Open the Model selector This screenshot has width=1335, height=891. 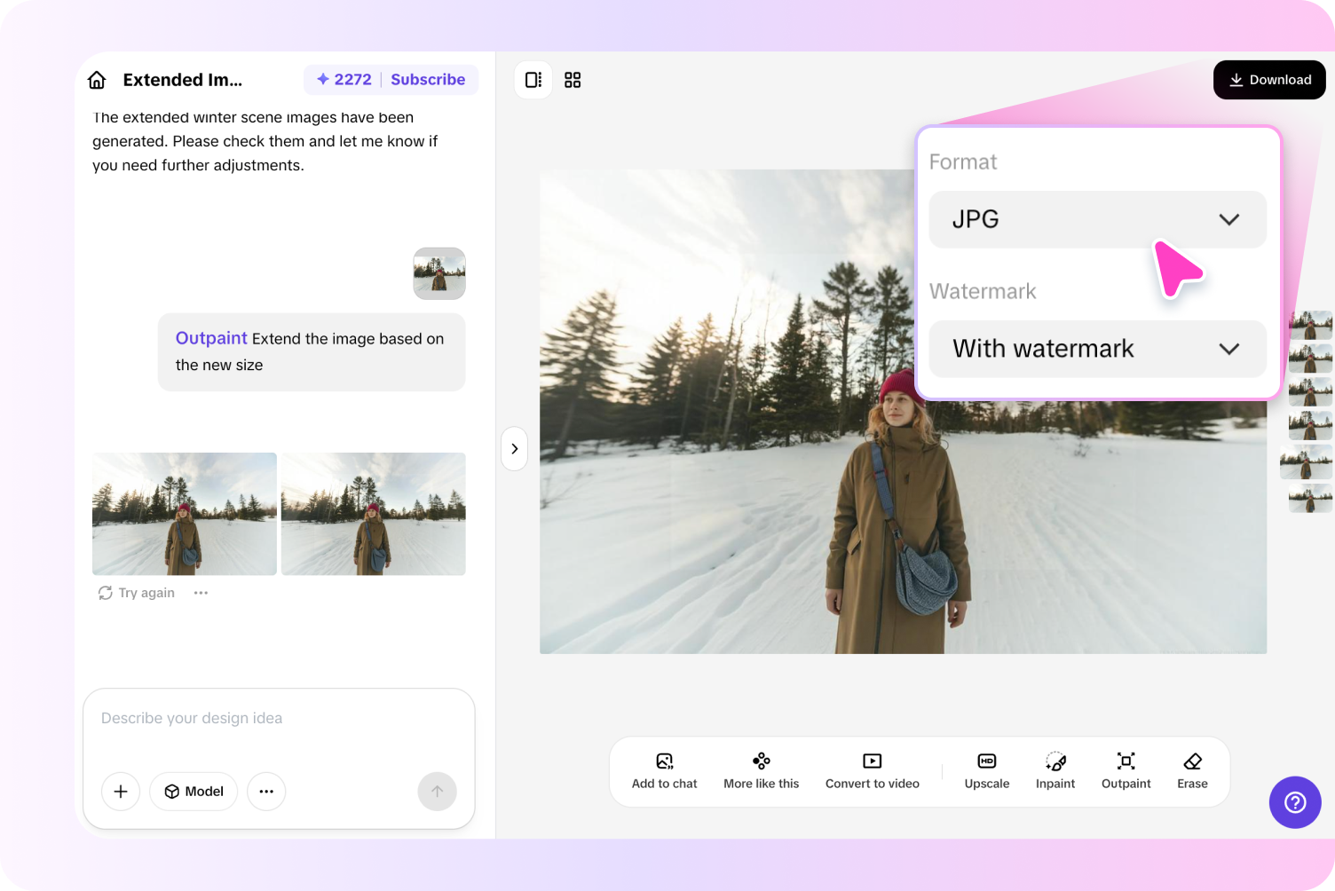[x=194, y=792]
